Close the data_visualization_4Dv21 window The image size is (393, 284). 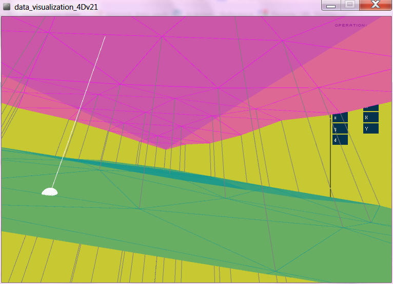pyautogui.click(x=375, y=6)
